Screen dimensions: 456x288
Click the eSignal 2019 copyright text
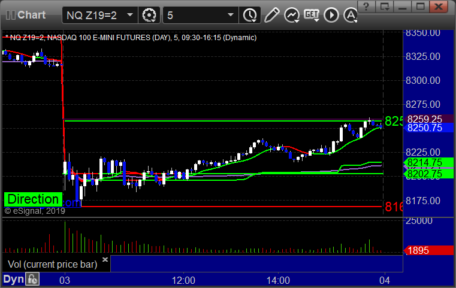(35, 211)
